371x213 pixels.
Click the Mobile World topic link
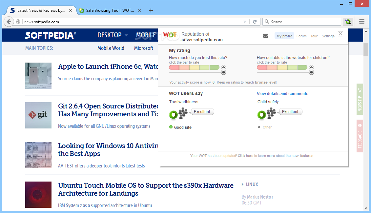tap(111, 48)
